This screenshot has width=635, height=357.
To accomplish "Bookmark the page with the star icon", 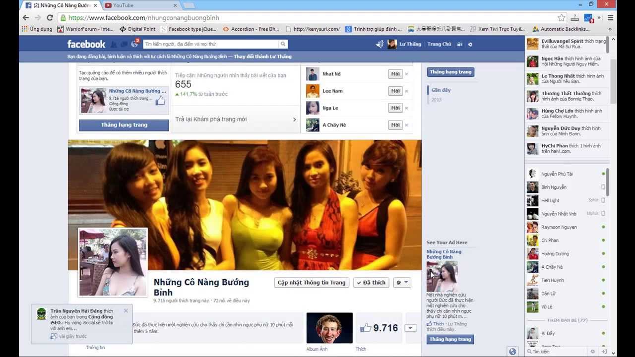I will [561, 17].
